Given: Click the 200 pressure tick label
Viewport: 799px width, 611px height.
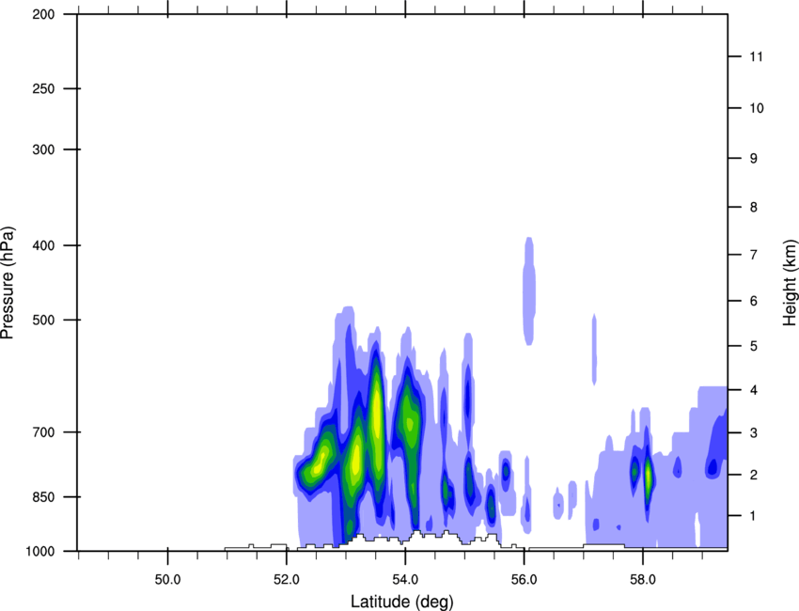Looking at the screenshot, I should 43,14.
